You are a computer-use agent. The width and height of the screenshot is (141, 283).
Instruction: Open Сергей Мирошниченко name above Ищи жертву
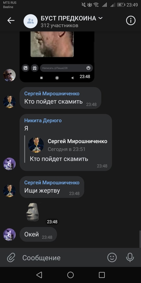pos(52,182)
